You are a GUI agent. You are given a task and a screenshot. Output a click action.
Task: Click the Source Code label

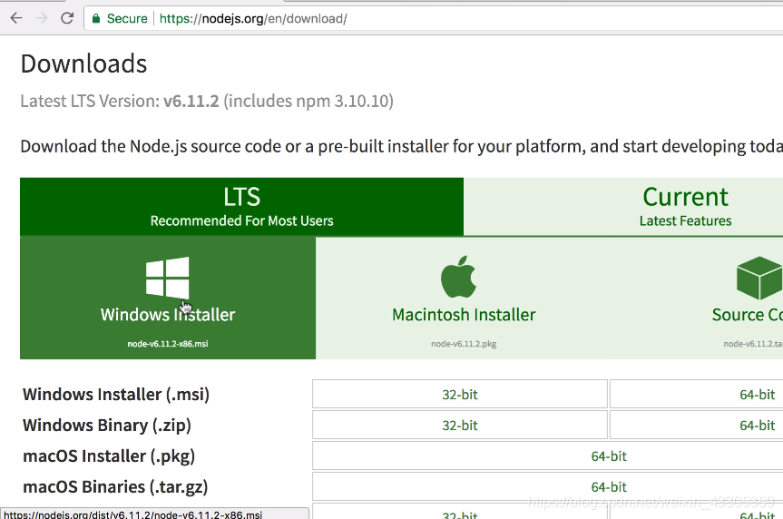tap(748, 315)
